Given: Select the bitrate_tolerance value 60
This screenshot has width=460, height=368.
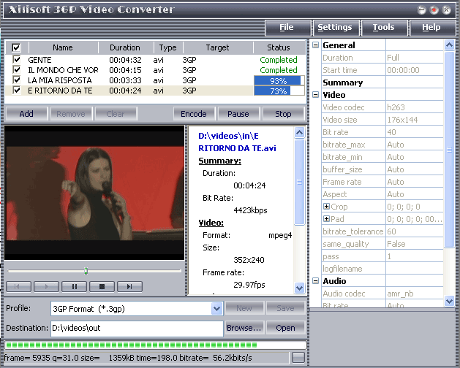Looking at the screenshot, I should [392, 231].
